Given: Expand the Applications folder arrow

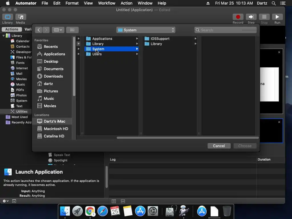Looking at the screenshot, I should pos(137,38).
